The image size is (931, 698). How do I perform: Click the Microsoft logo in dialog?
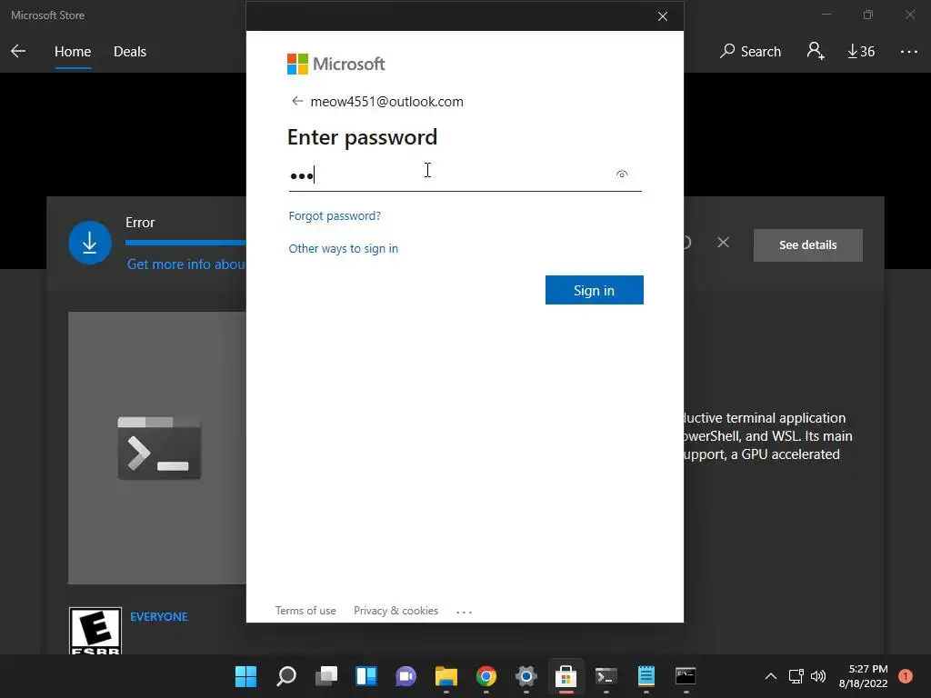click(336, 65)
